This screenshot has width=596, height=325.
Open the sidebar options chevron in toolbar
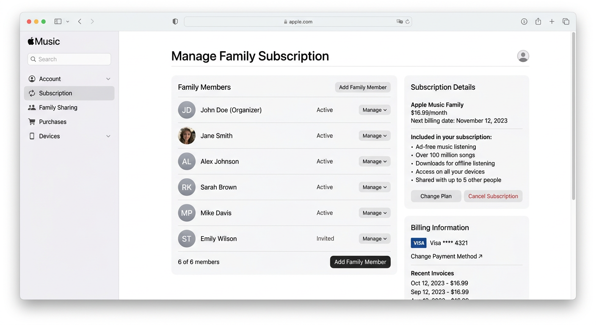tap(68, 22)
